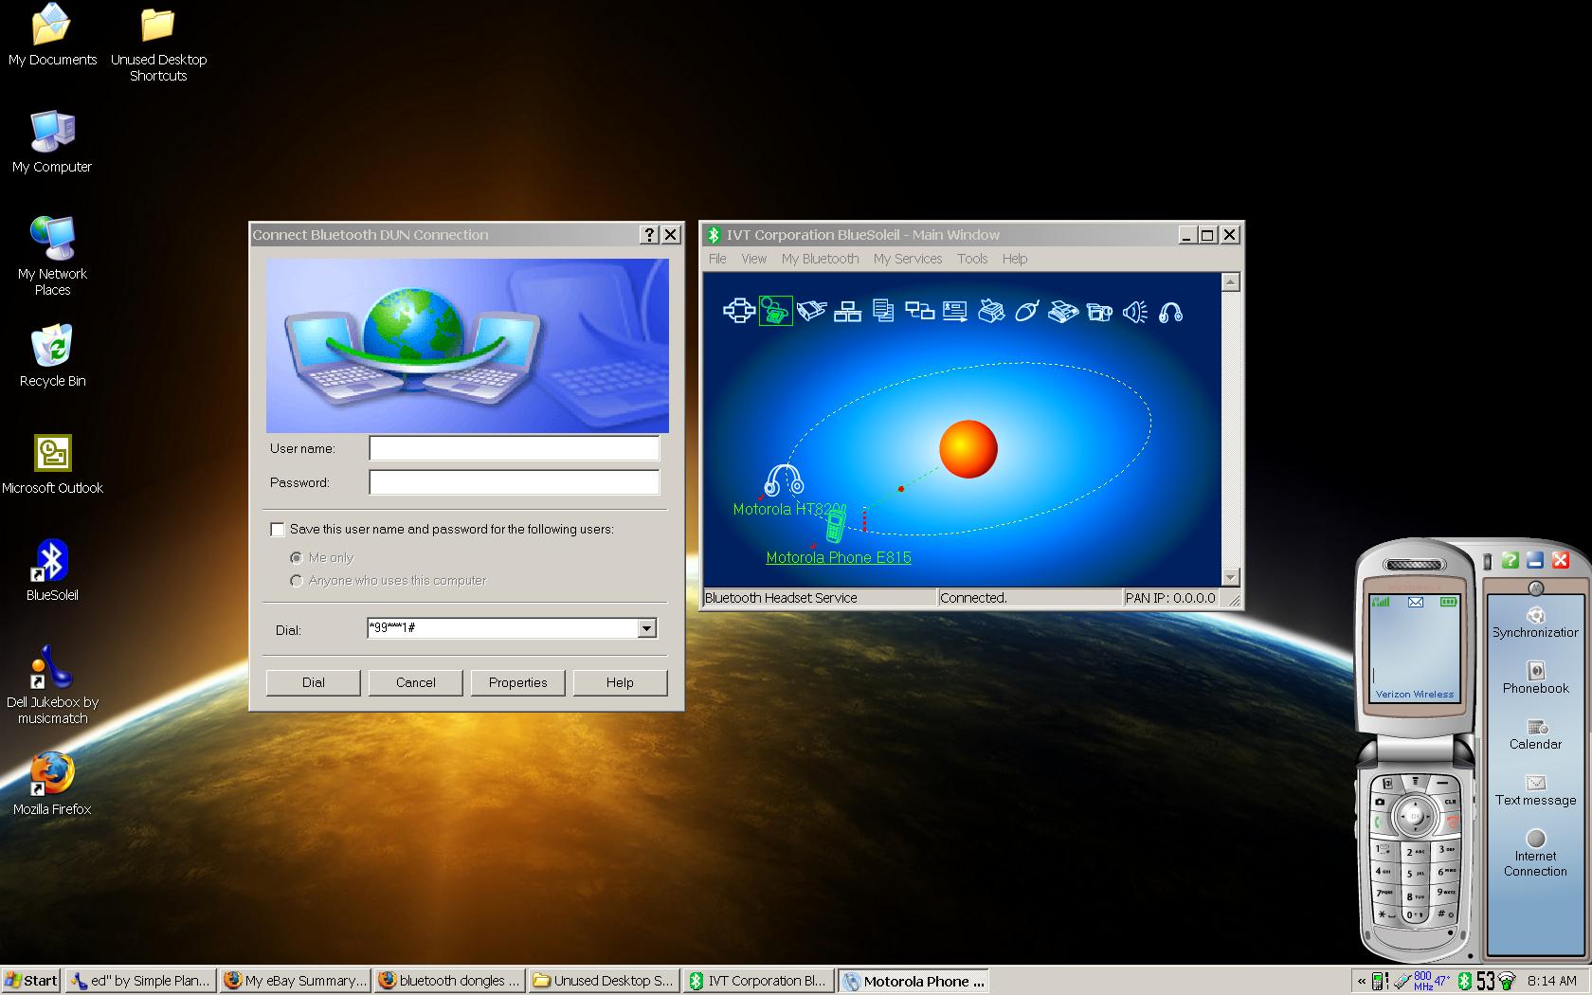Open Internet Connection in Motorola Phone Tools

click(x=1535, y=853)
